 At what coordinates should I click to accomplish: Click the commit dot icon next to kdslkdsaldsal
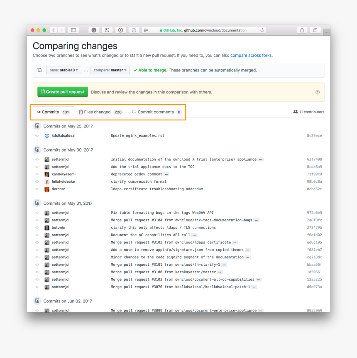tap(37, 135)
